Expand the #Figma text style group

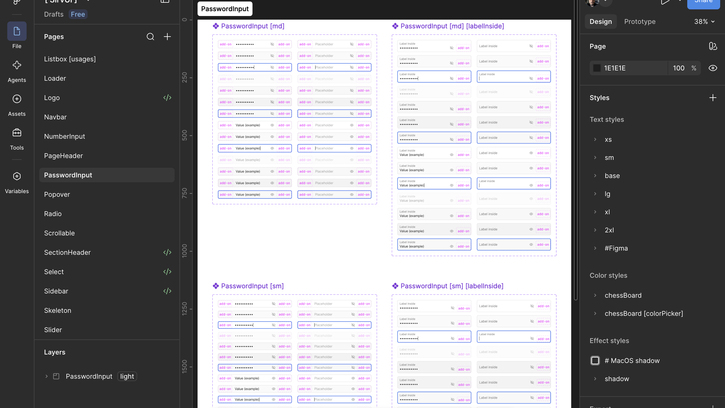pyautogui.click(x=595, y=248)
